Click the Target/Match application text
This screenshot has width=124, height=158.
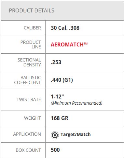point(76,134)
